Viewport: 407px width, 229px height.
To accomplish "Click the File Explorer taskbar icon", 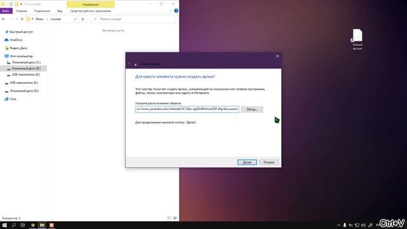I will [42, 225].
